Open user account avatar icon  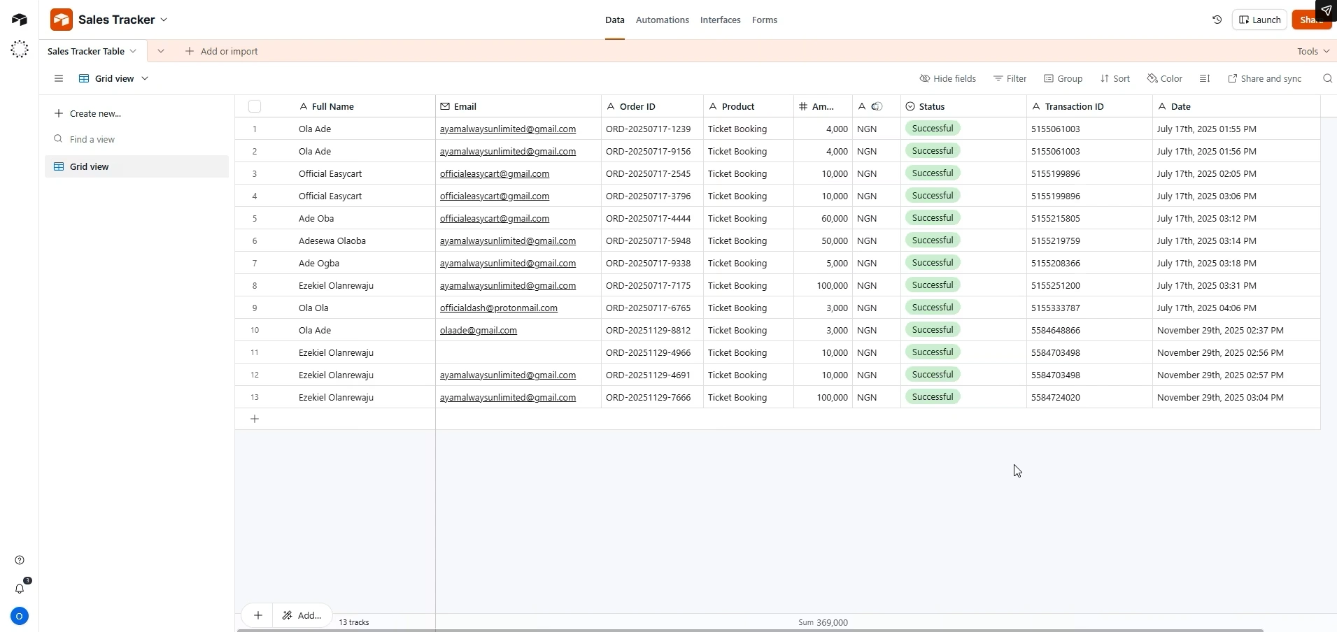(20, 617)
